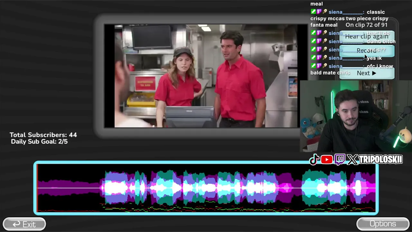Image resolution: width=412 pixels, height=232 pixels.
Task: Click the TikTok logo icon
Action: point(314,159)
